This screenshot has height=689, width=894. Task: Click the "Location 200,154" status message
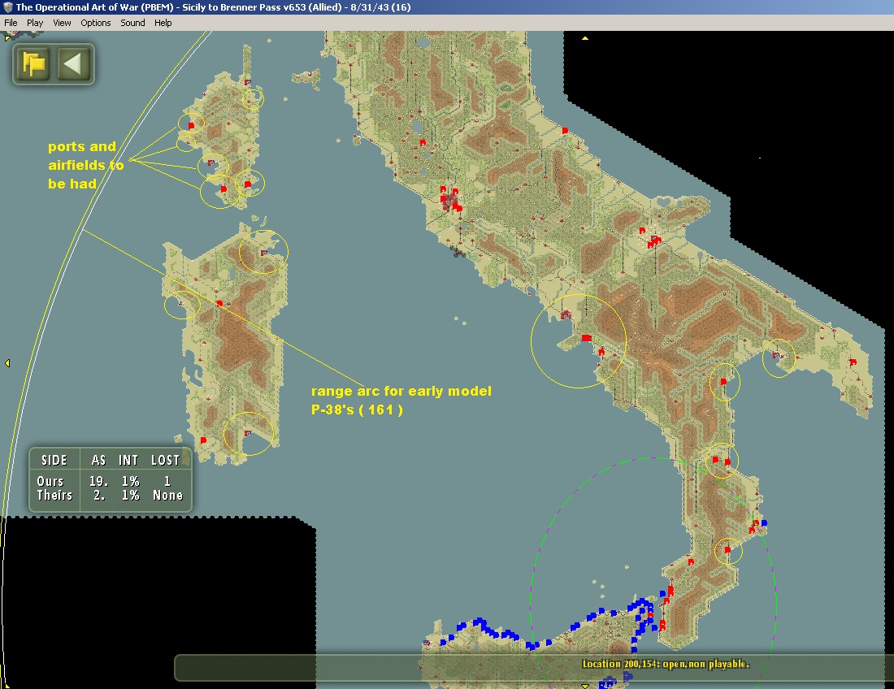coord(666,664)
